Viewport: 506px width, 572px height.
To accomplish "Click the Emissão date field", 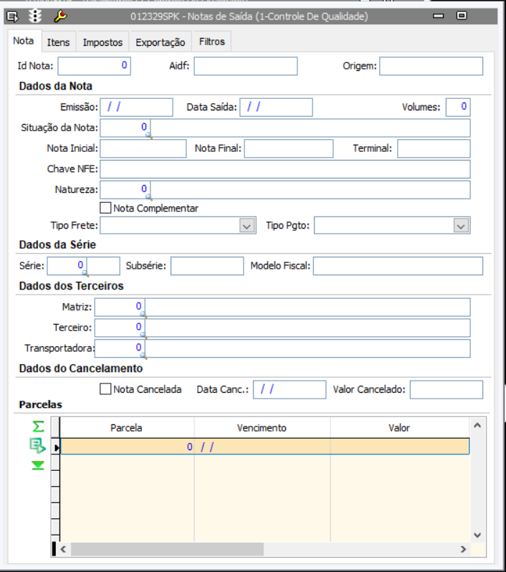I will click(136, 108).
